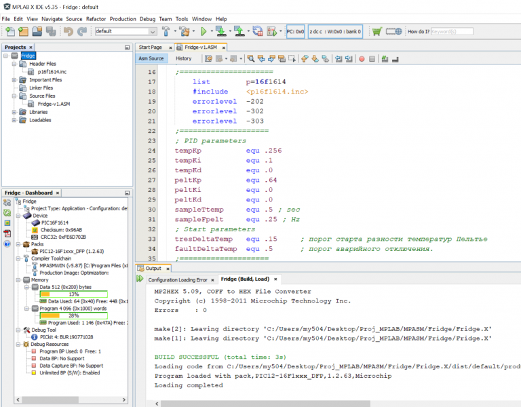
Task: Close the Fridge-v1.ASM editor tab
Action: click(x=224, y=47)
